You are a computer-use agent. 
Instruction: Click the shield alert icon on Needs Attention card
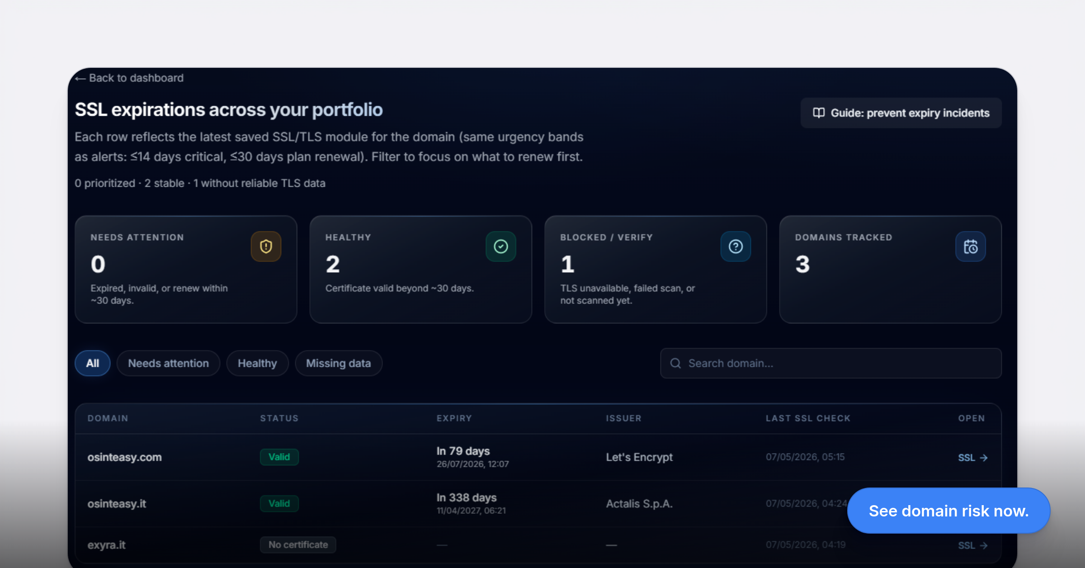pos(266,246)
